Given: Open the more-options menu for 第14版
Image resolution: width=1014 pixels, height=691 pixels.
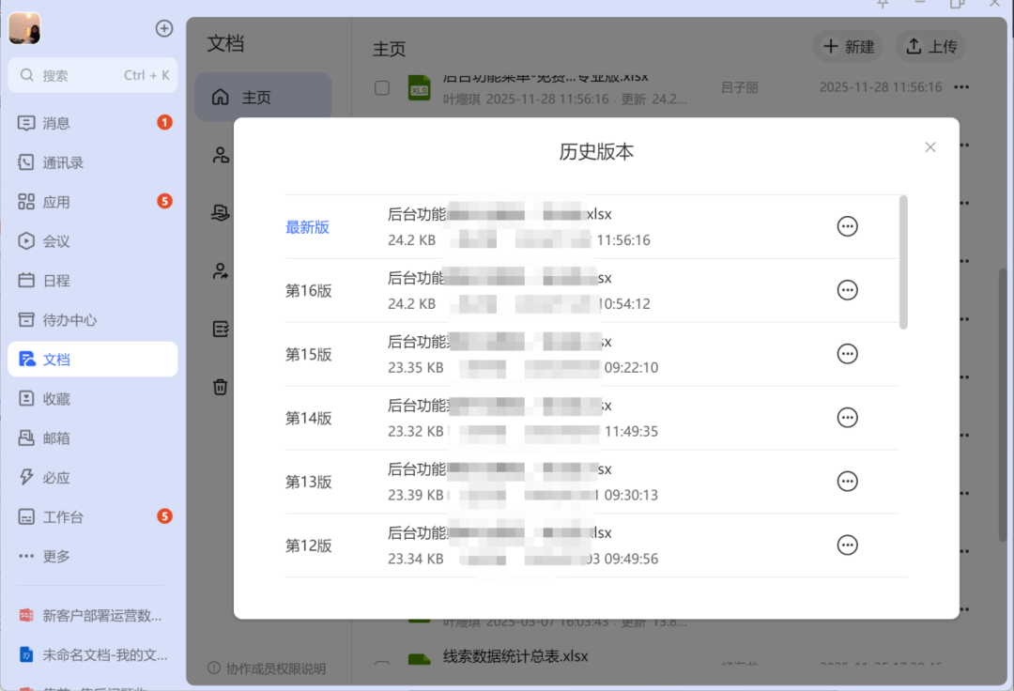Looking at the screenshot, I should click(x=847, y=418).
